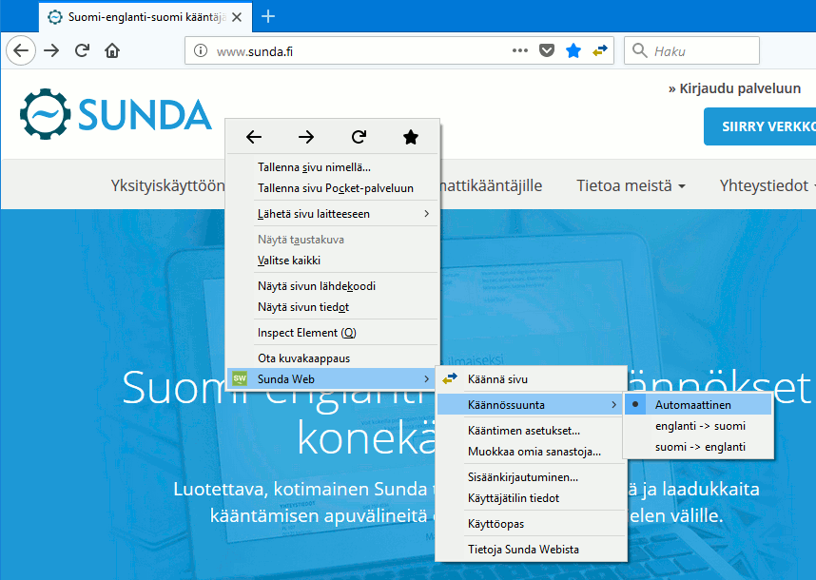The image size is (816, 580).
Task: Close the Suomi-englanti-suomi tab
Action: pos(237,17)
